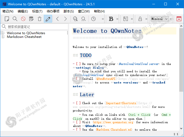Click the search-with-dots magnifier icon
Viewport: 184px width, 137px height.
point(83,19)
